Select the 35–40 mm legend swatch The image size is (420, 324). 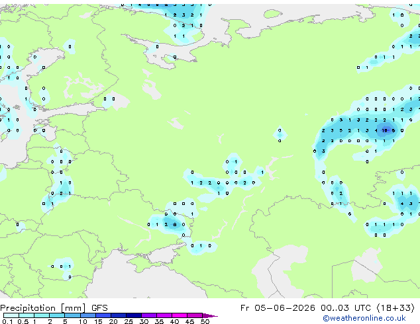click(164, 315)
